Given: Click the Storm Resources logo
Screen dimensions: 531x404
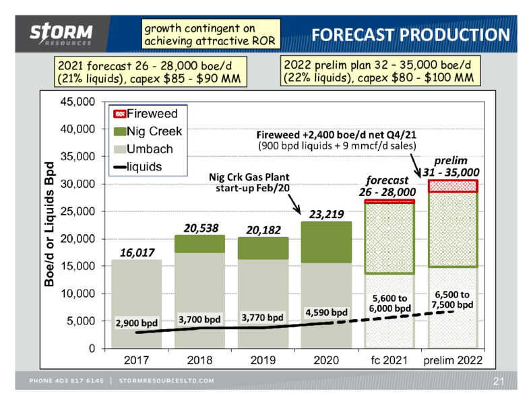Looking at the screenshot, I should click(x=61, y=34).
